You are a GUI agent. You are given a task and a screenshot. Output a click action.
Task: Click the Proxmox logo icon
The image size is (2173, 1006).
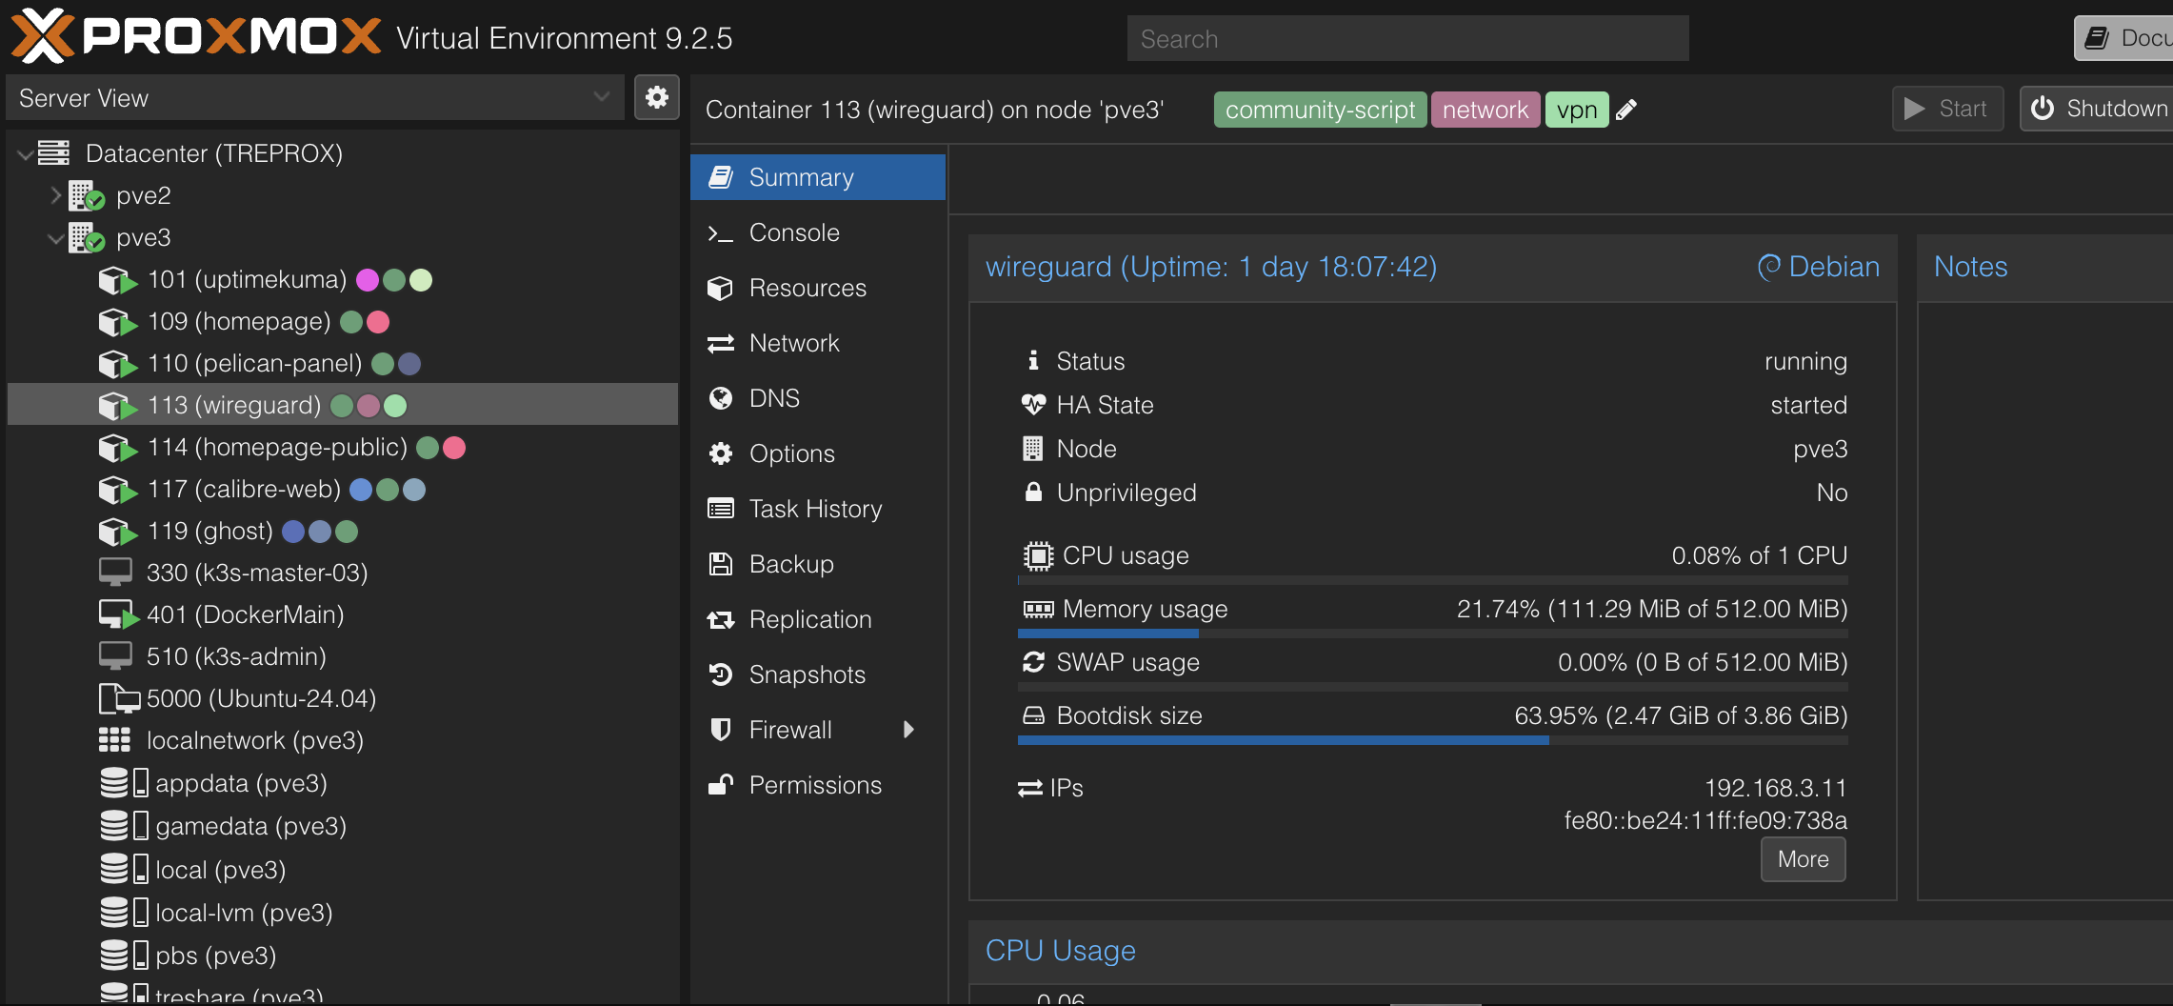click(42, 36)
